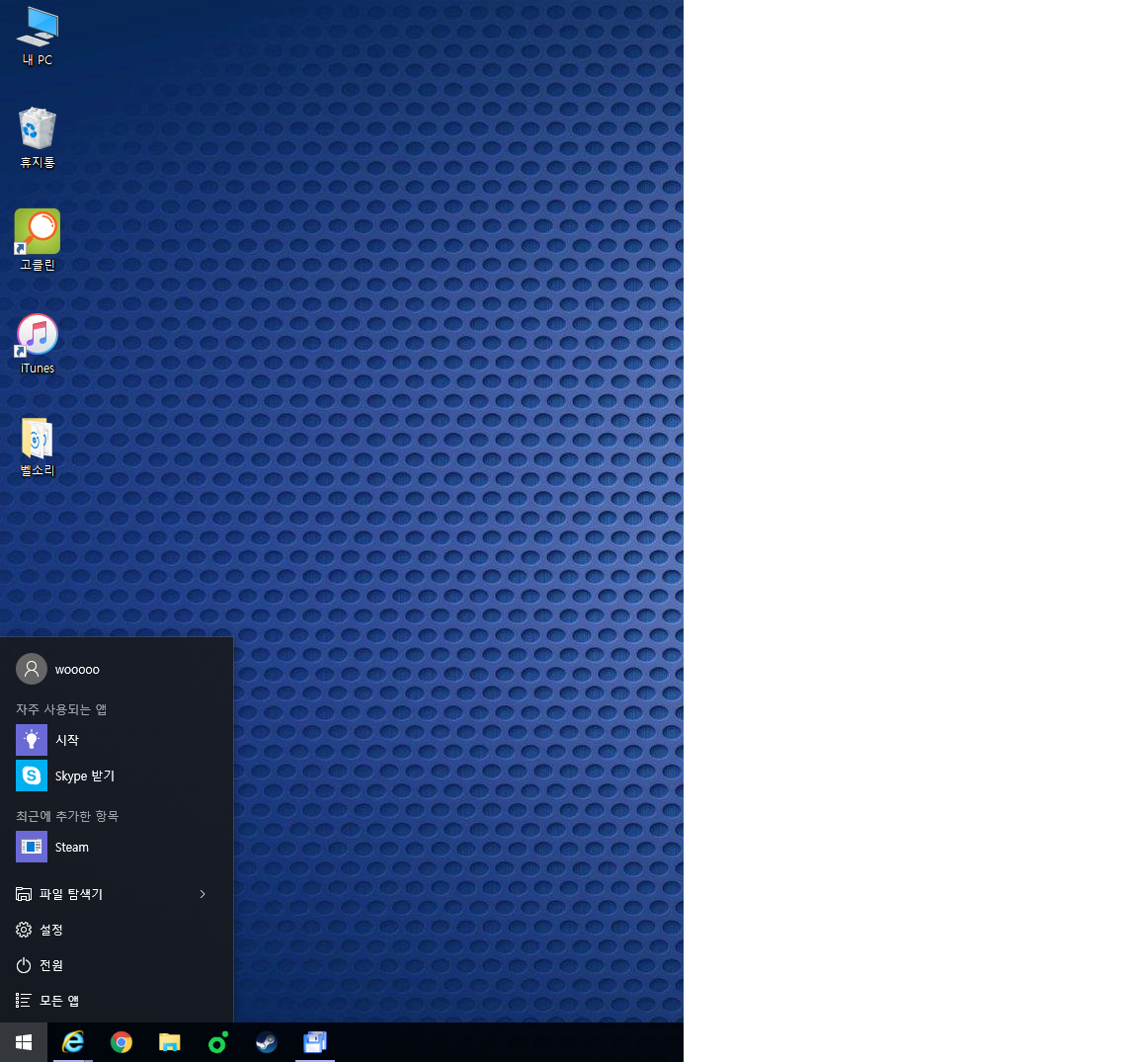Close Start menu via Windows Start button
This screenshot has height=1062, width=1138.
pos(24,1042)
